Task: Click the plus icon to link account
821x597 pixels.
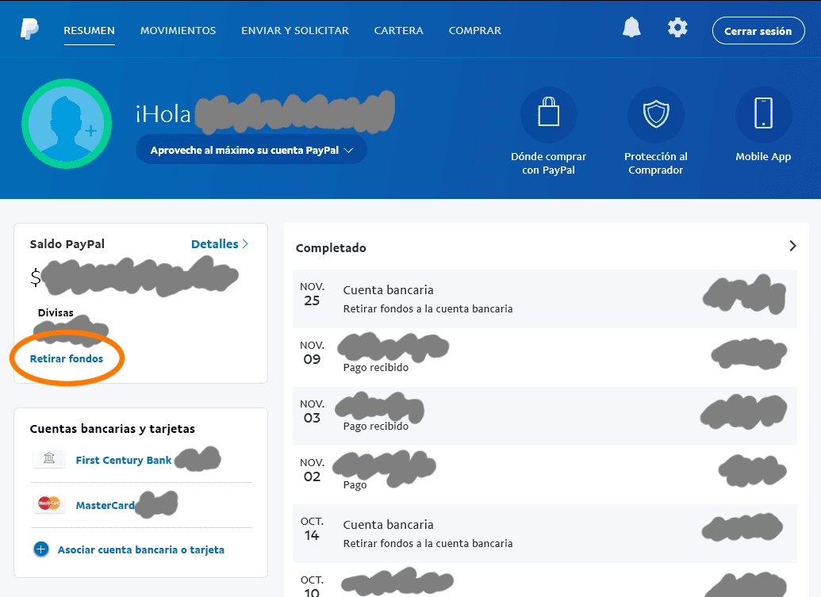Action: click(40, 549)
